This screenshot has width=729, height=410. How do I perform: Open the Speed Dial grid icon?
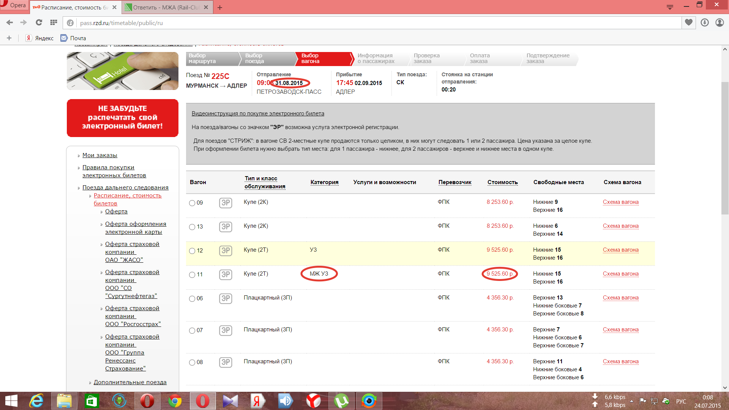54,23
